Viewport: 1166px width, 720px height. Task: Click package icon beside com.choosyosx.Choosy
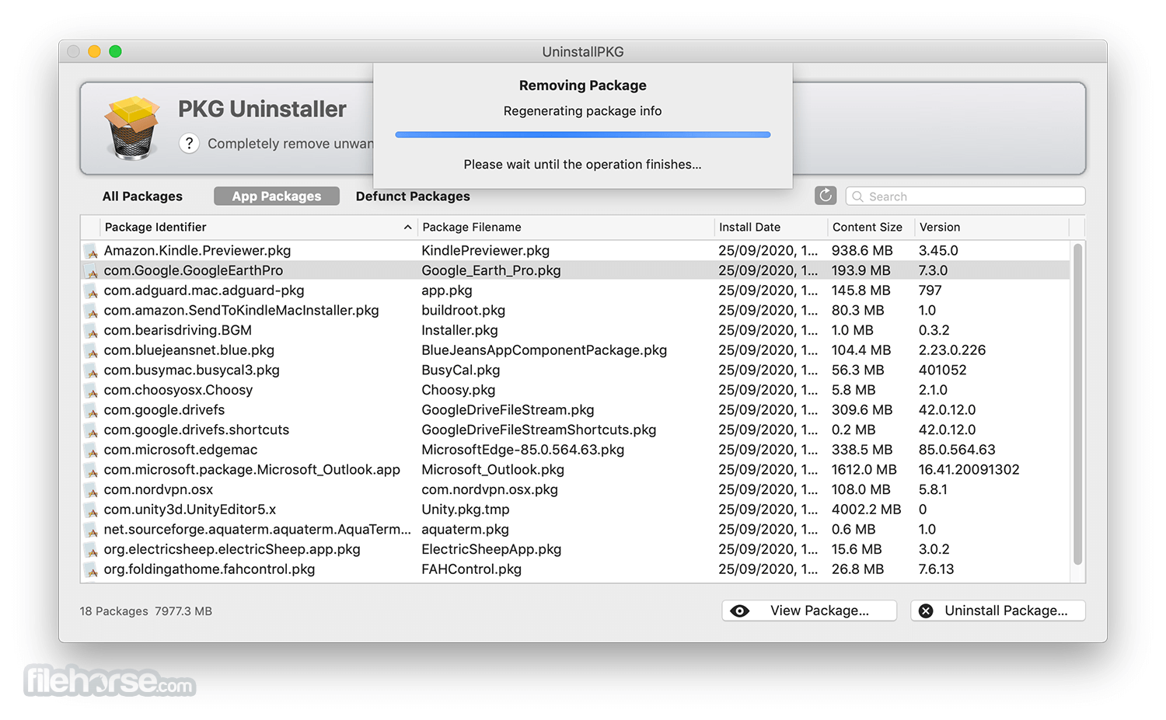click(x=92, y=391)
